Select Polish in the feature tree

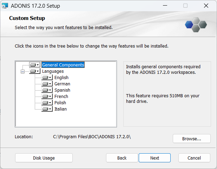(60, 103)
